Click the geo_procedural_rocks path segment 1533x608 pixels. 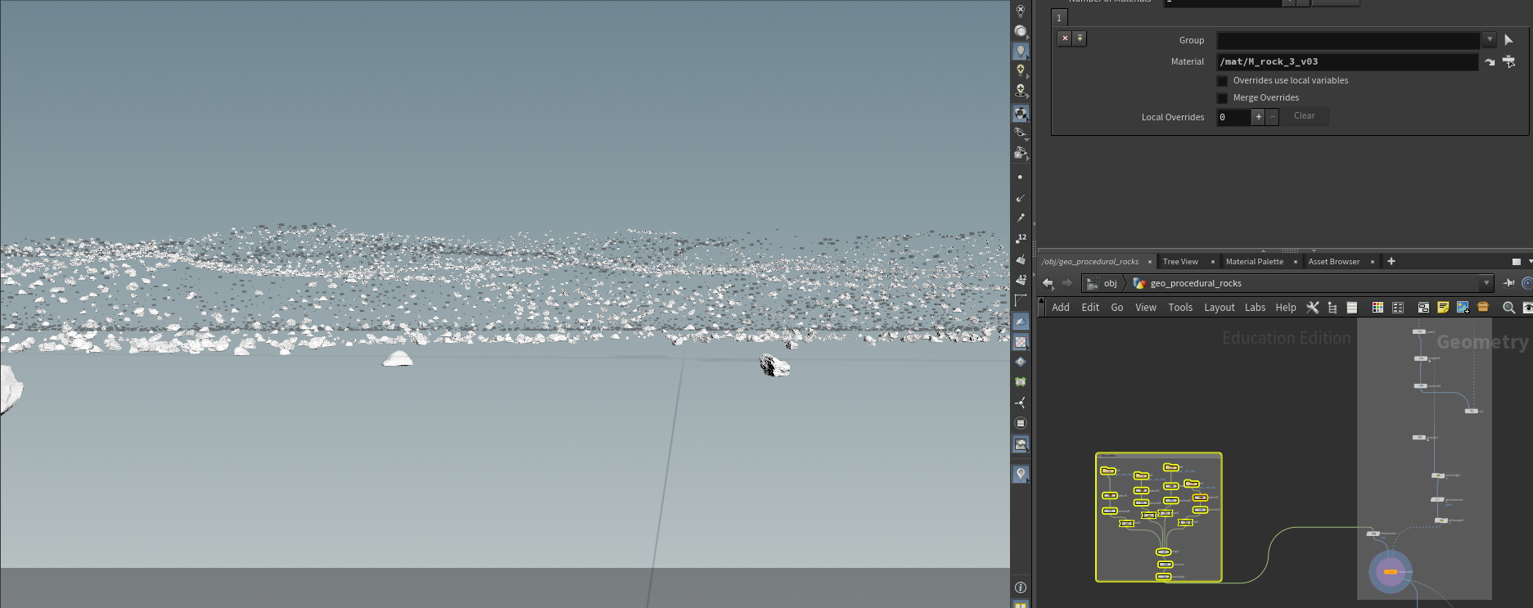pos(1188,283)
